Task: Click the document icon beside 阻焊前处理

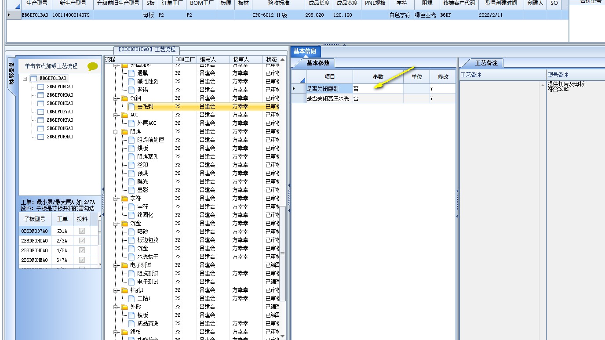Action: tap(131, 140)
